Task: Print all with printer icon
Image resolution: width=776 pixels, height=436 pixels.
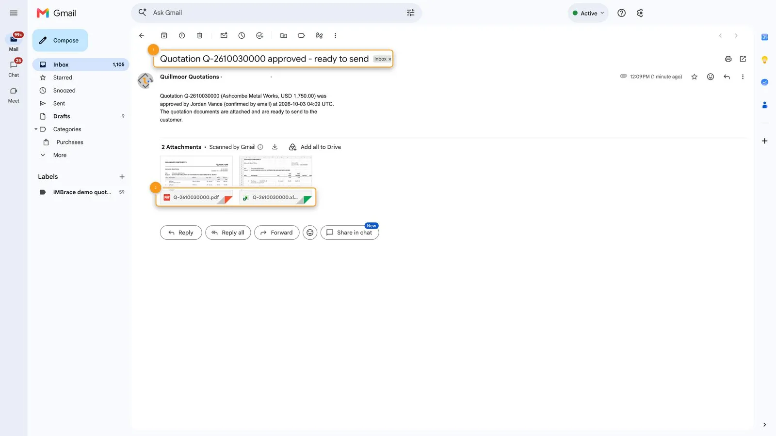Action: pyautogui.click(x=728, y=59)
